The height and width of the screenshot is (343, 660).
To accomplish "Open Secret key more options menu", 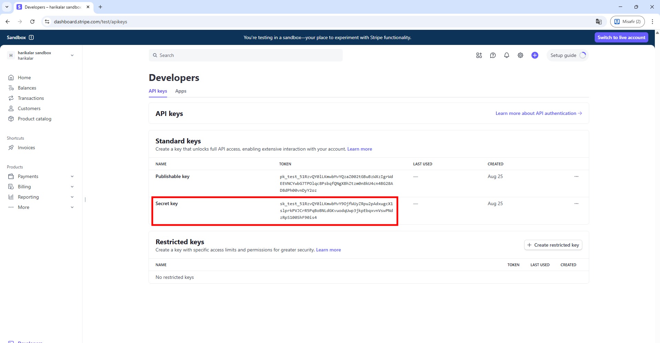I will click(x=576, y=203).
